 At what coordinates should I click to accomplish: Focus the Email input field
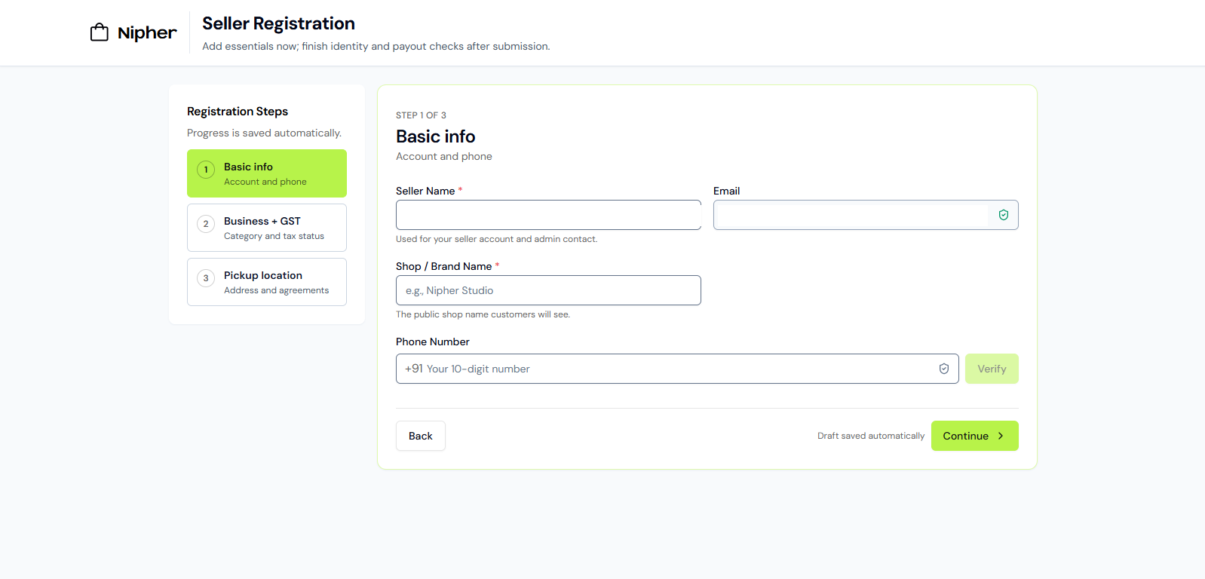click(x=866, y=215)
